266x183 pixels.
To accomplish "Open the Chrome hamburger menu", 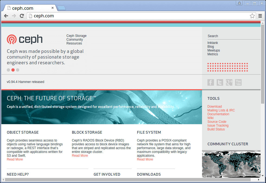I will tap(260, 16).
